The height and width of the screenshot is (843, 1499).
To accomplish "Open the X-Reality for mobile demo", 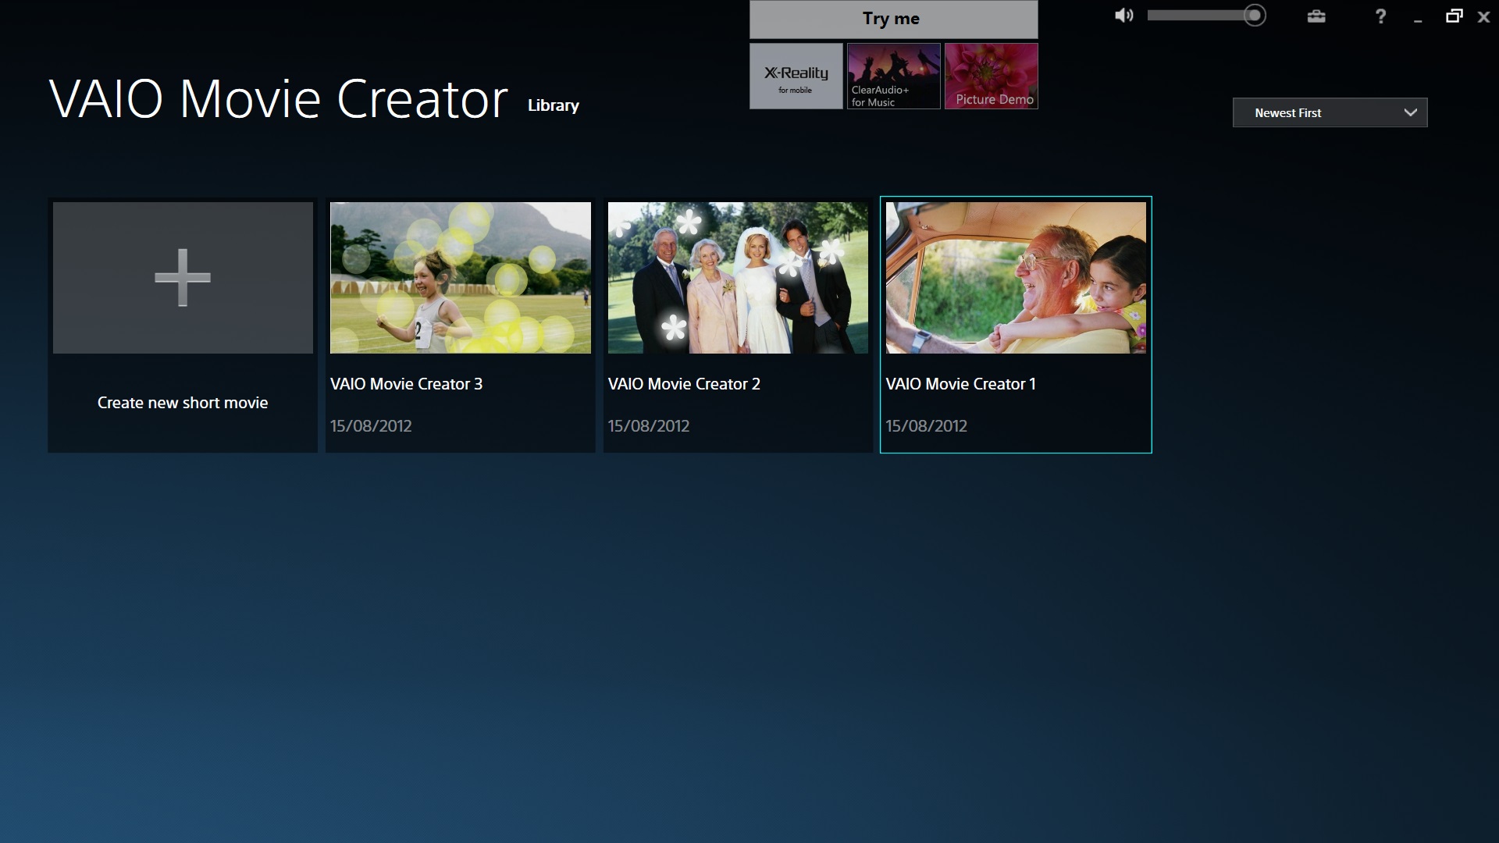I will click(x=796, y=76).
